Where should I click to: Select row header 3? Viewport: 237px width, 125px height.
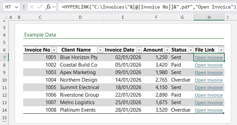(4, 28)
